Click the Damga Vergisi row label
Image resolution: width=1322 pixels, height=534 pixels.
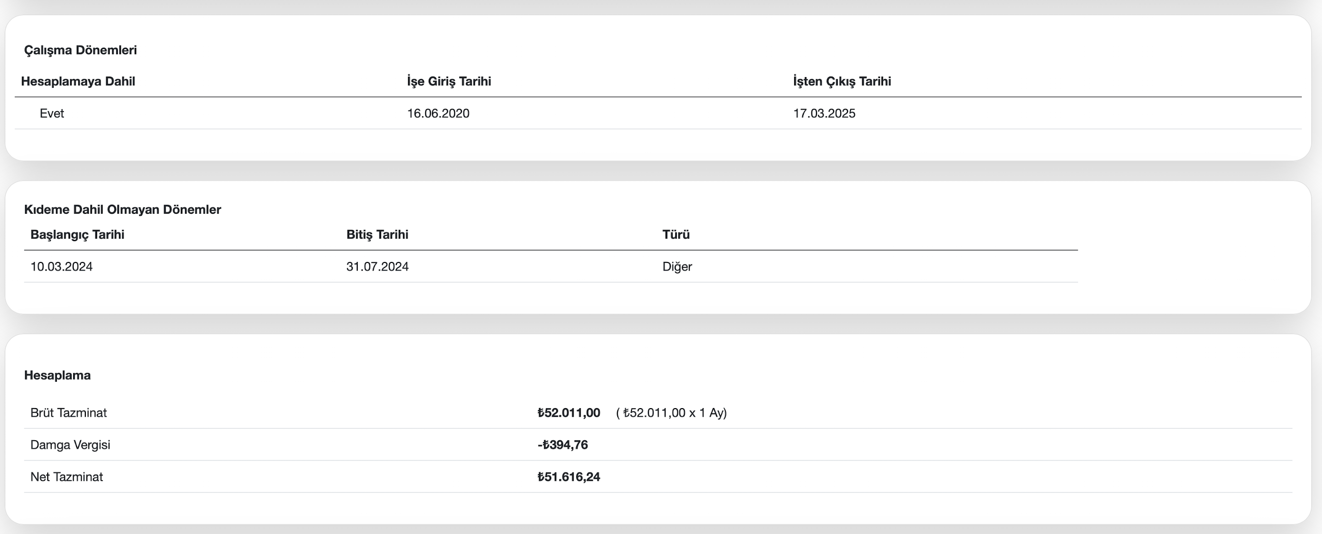(x=70, y=445)
